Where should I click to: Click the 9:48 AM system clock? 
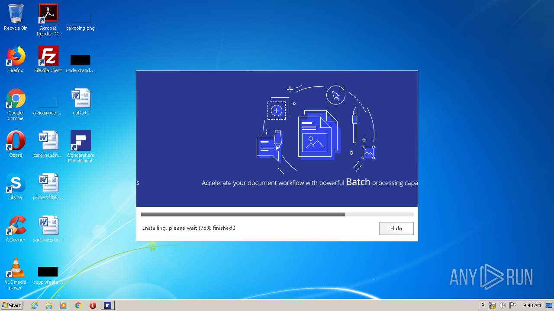[x=532, y=305]
